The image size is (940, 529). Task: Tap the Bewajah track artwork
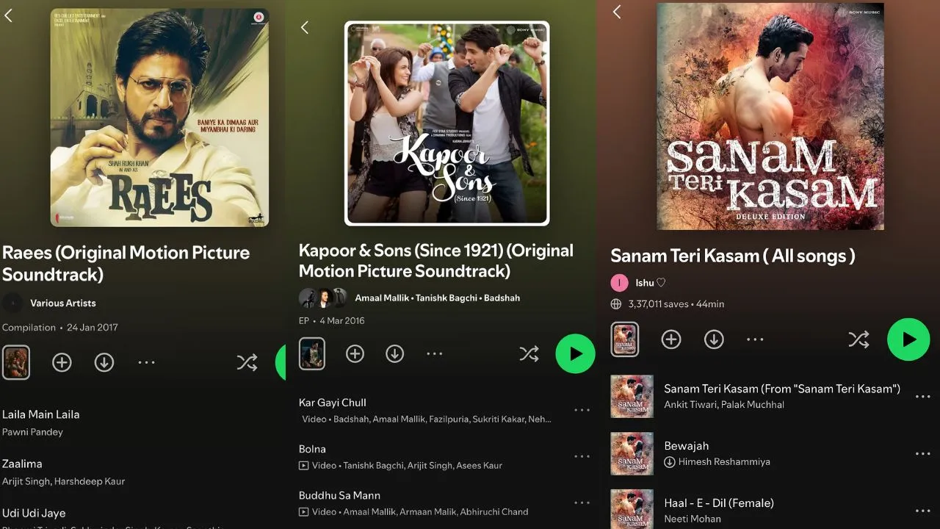pos(632,453)
